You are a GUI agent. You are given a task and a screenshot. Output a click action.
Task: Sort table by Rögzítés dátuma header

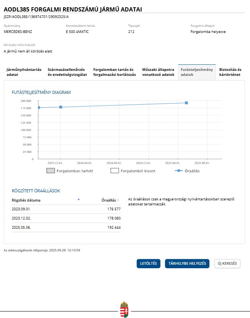(26, 200)
